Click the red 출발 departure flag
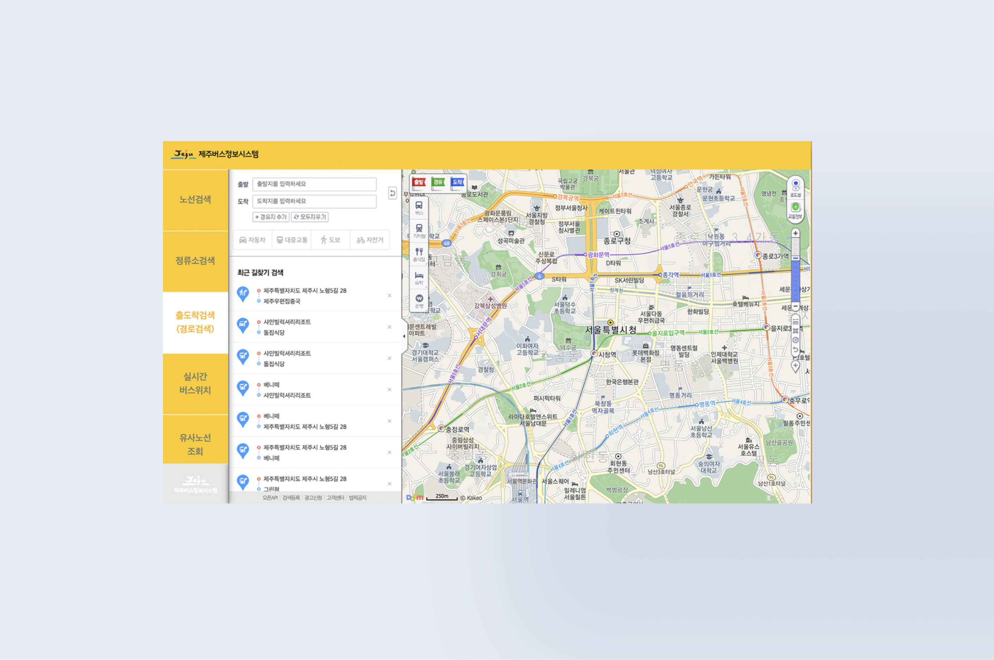This screenshot has width=994, height=660. click(419, 182)
